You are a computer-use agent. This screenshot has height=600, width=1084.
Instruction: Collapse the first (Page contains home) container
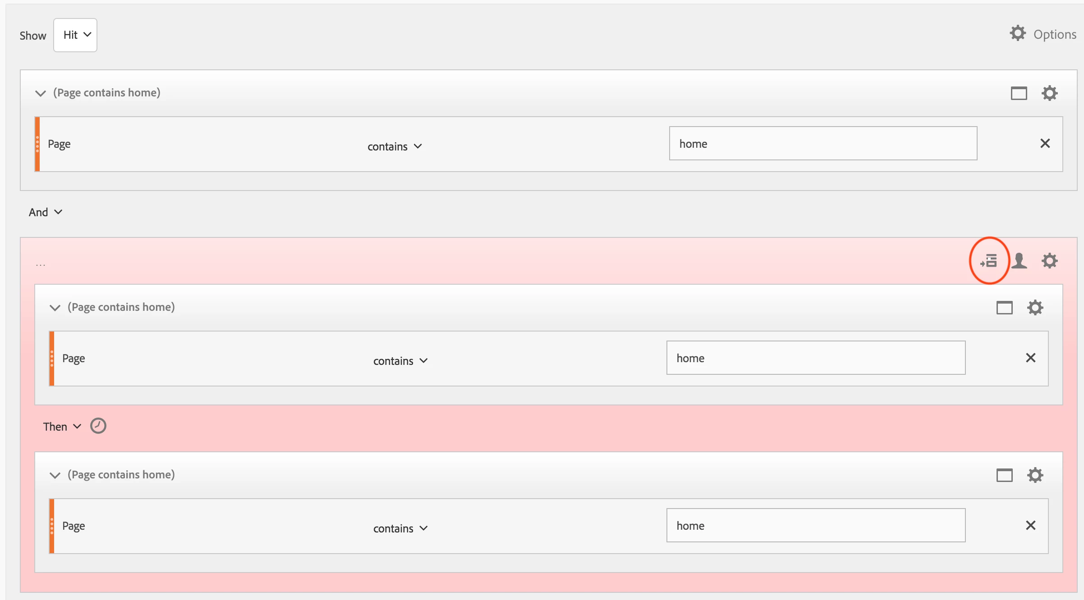click(41, 93)
